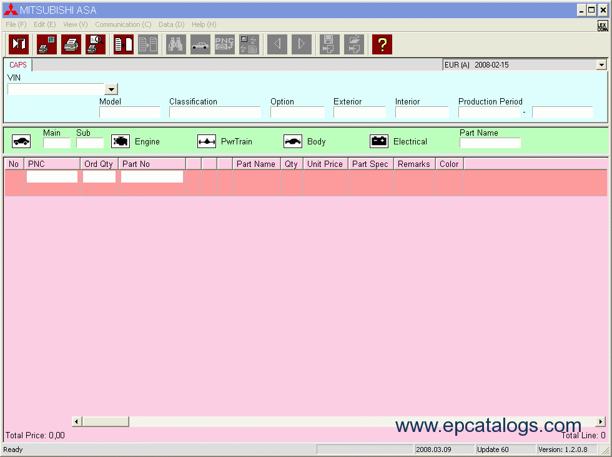Expand the EUR (A) 2008-02-15 catalog dropdown
This screenshot has width=612, height=457.
(x=601, y=65)
